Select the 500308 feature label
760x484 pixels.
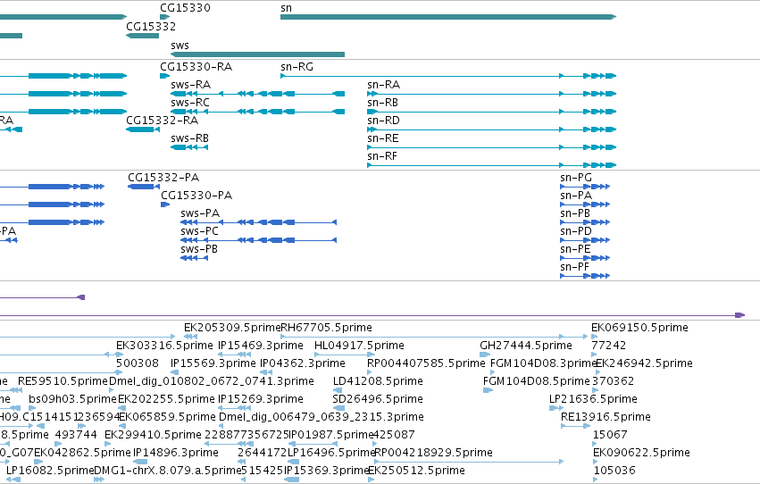(x=138, y=363)
